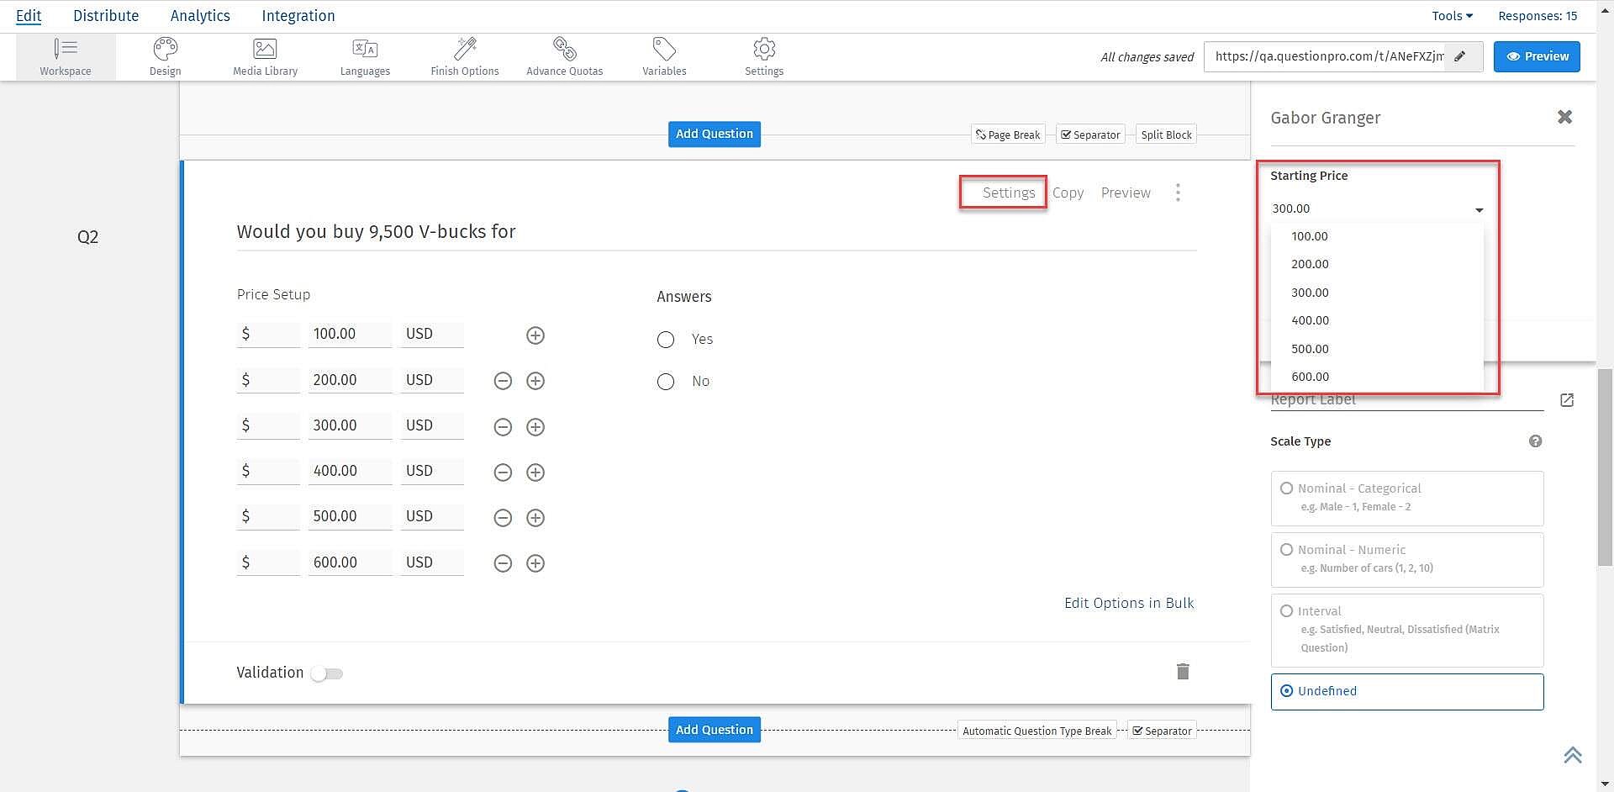
Task: Switch to the Analytics tab
Action: pos(200,16)
